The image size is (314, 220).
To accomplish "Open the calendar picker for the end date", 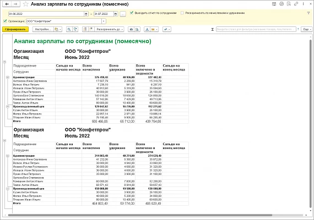I will (116, 14).
